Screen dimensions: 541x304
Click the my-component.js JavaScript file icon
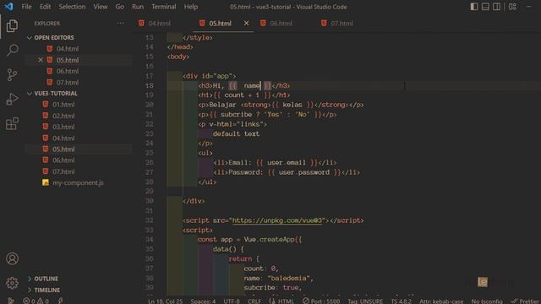(45, 182)
